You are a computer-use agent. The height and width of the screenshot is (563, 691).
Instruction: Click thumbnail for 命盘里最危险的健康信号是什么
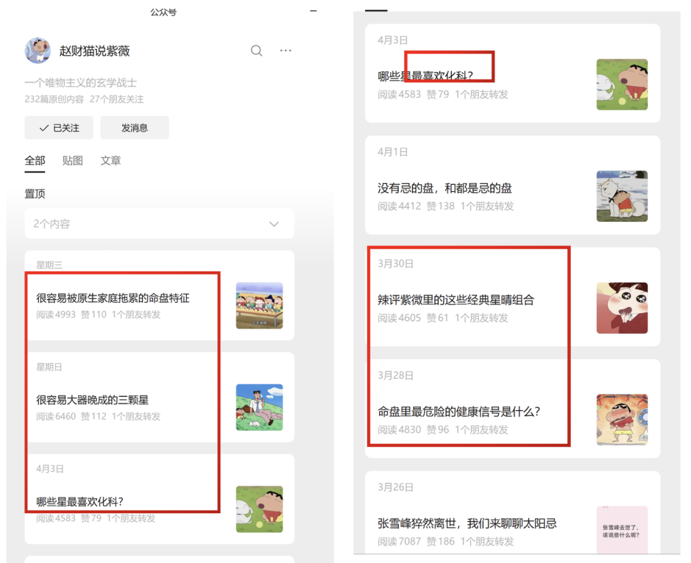pos(622,419)
